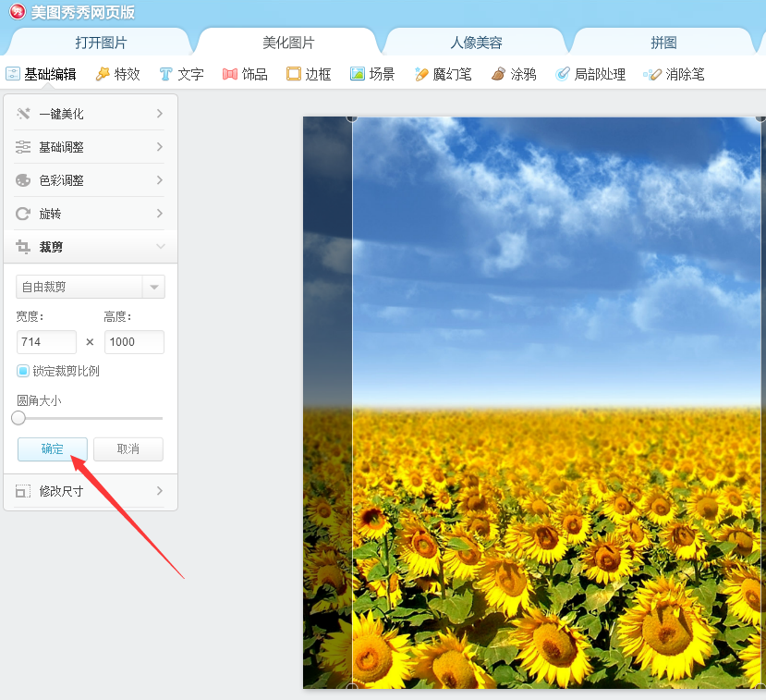Switch to the 打开图片 tab

click(101, 43)
